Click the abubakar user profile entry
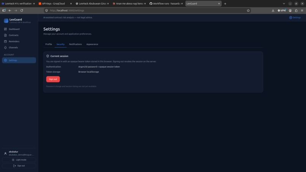The height and width of the screenshot is (172, 306). coord(19,153)
